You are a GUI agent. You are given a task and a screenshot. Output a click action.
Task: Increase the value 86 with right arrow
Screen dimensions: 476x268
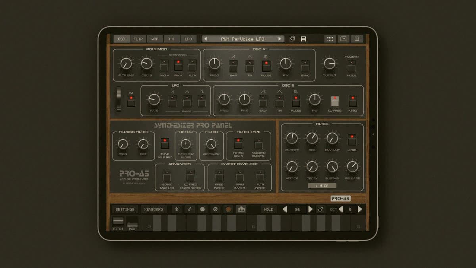tap(310, 209)
